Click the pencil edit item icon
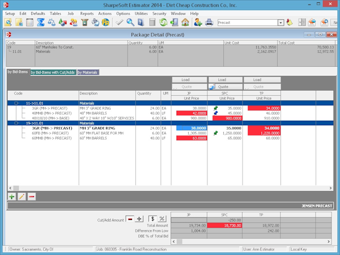This screenshot has width=340, height=255. (22, 196)
